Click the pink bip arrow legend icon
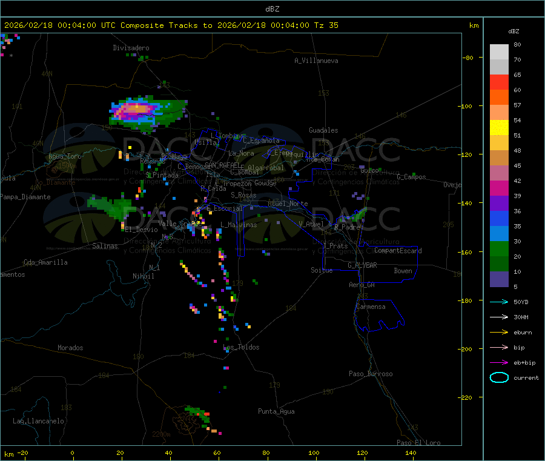This screenshot has height=461, width=545. 499,347
